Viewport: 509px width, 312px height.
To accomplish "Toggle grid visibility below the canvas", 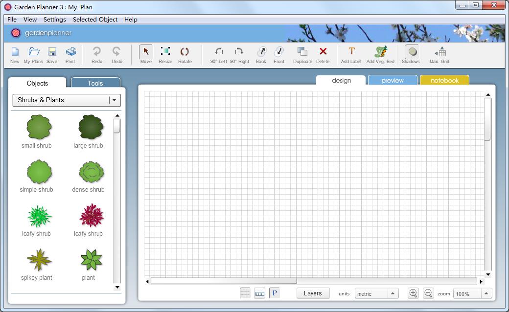I will coord(245,293).
